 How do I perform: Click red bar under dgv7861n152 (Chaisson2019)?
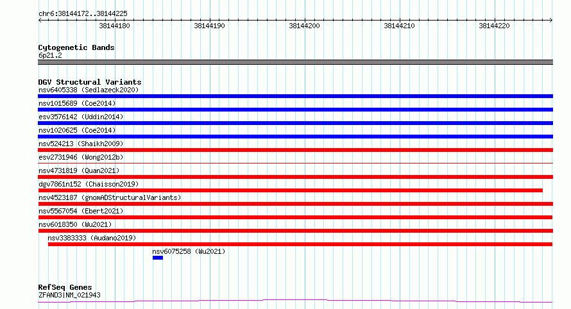coord(290,190)
